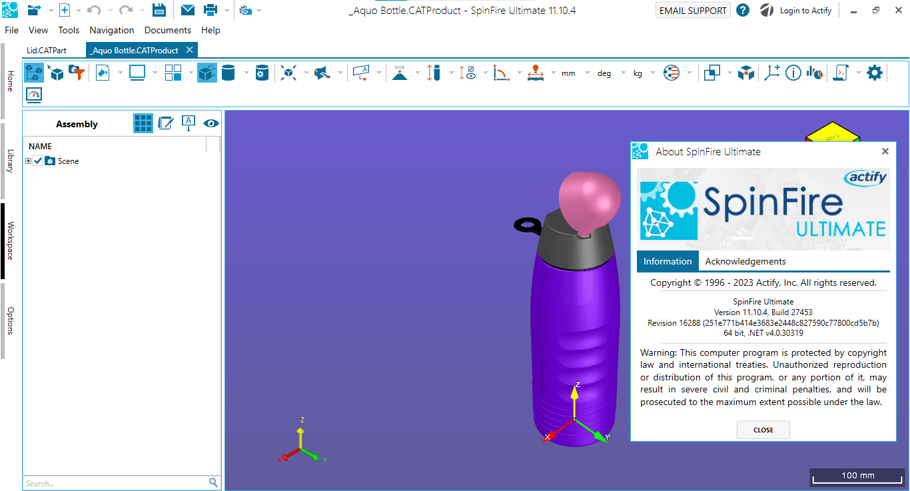The height and width of the screenshot is (491, 910).
Task: Click the new document plus icon
Action: click(65, 10)
